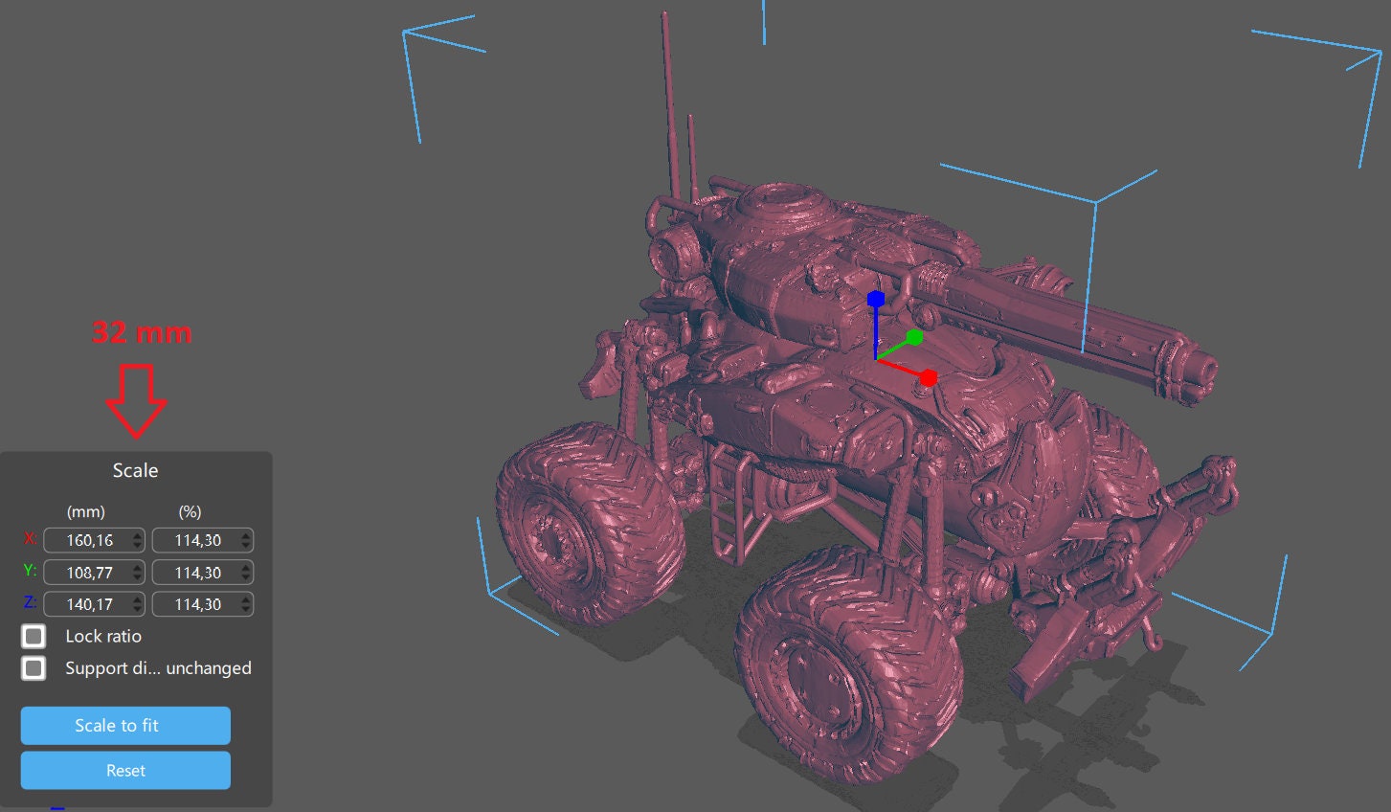
Task: Click the blue Z-axis gizmo handle
Action: pyautogui.click(x=875, y=299)
